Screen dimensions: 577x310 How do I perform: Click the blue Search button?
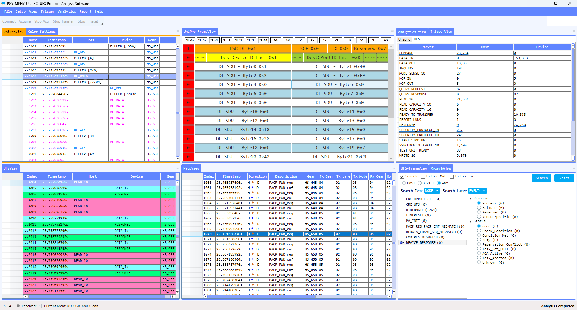click(542, 178)
